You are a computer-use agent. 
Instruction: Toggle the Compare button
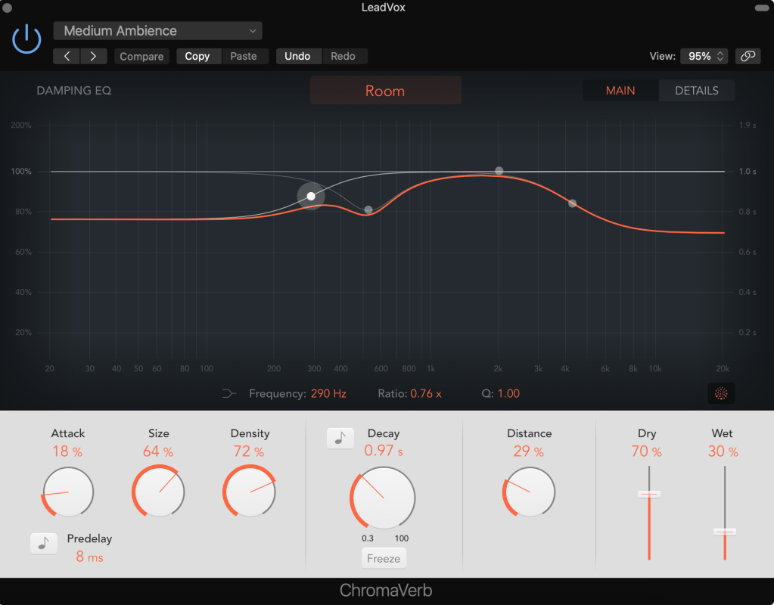(x=141, y=56)
